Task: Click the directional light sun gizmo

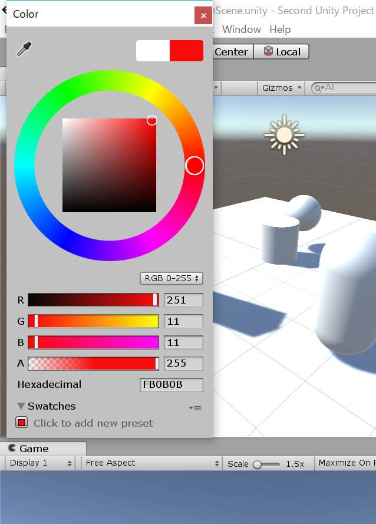Action: pyautogui.click(x=284, y=135)
